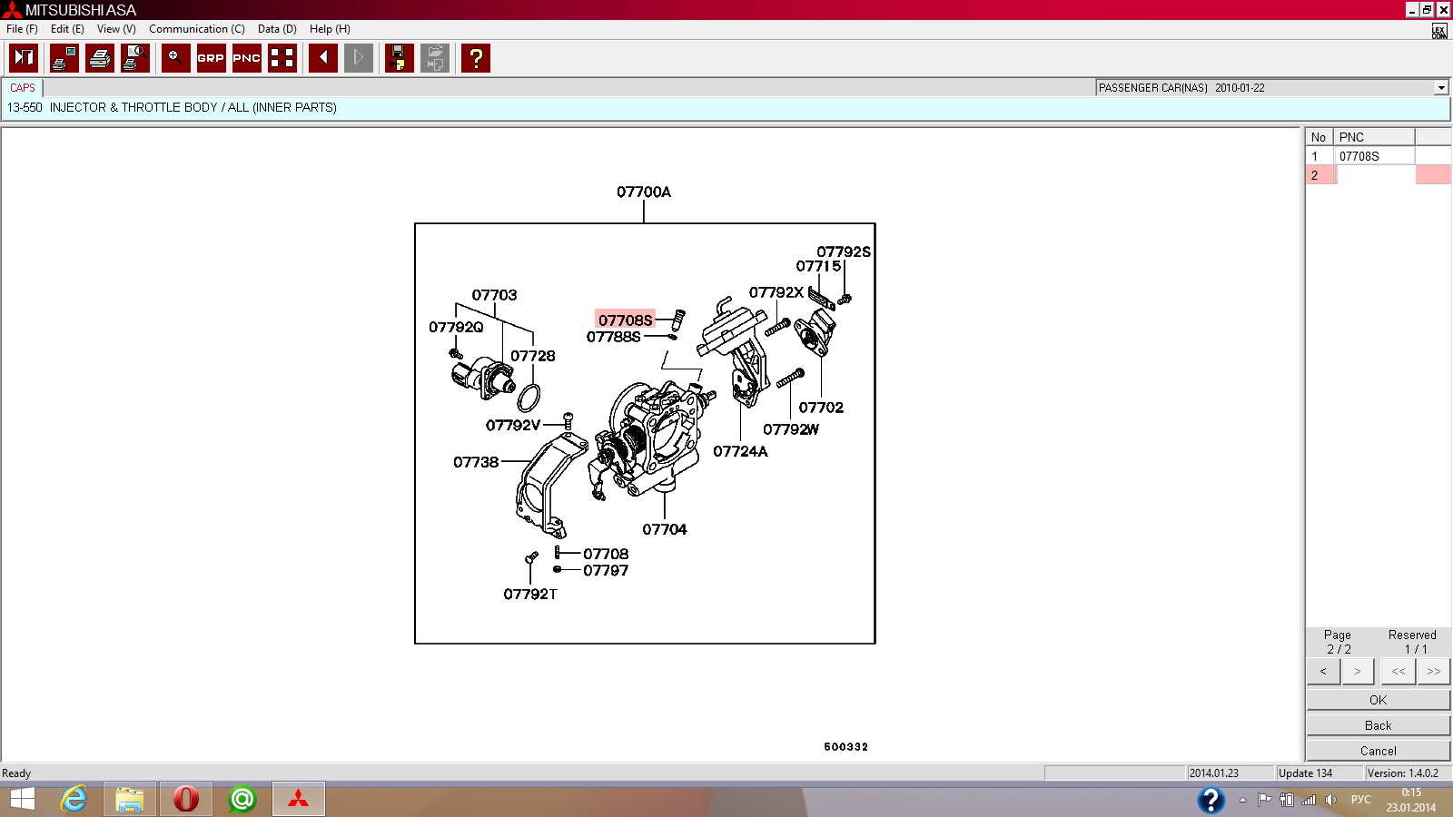Go back using left arrow toolbar icon

(322, 58)
